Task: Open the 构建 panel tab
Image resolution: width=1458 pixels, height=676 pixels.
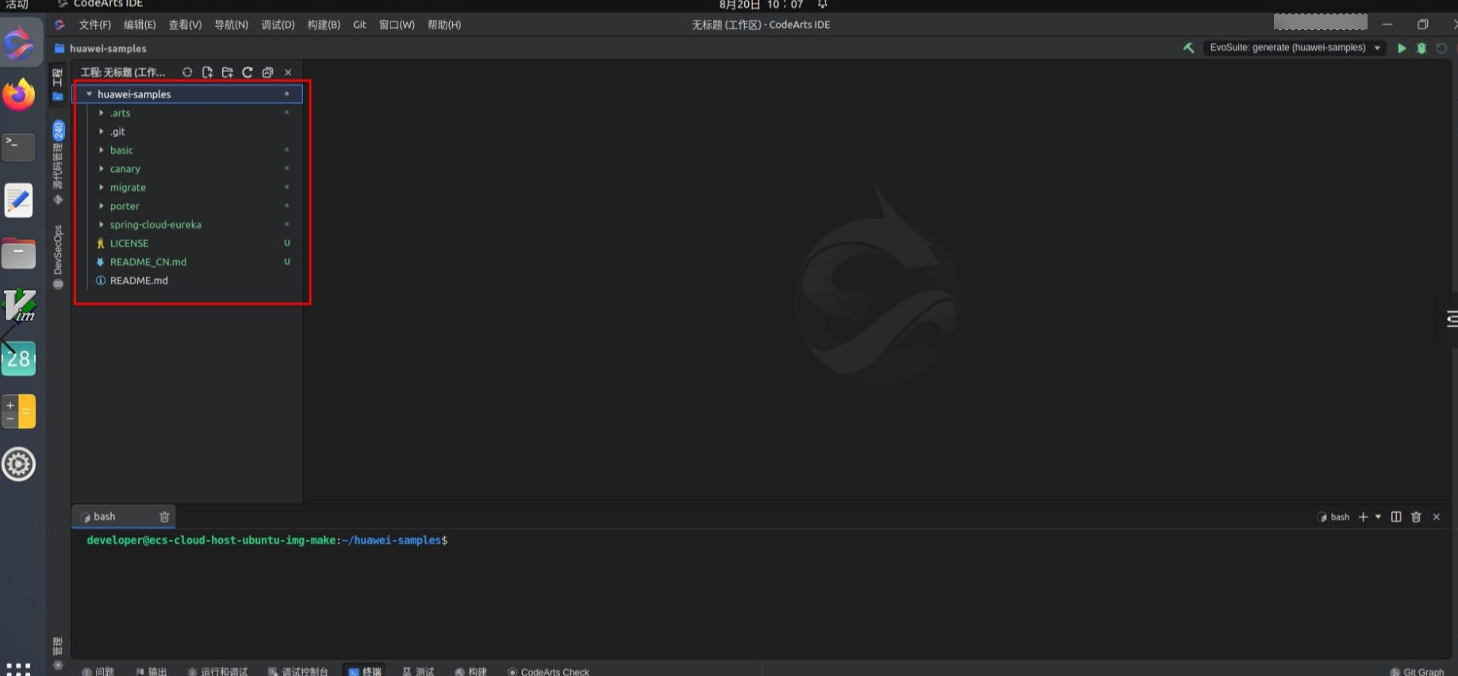Action: coord(470,671)
